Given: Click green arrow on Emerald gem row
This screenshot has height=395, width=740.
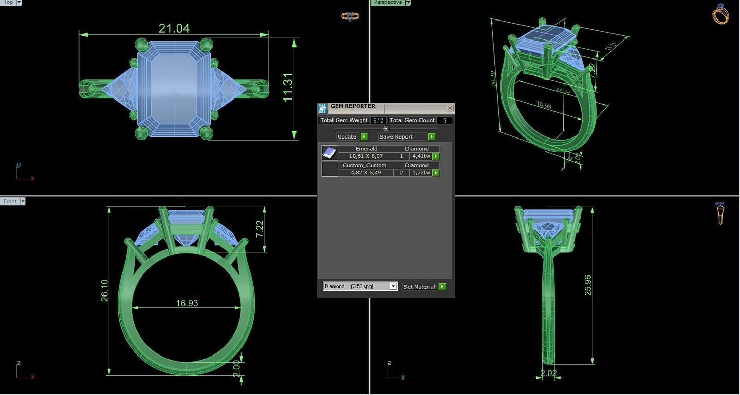Looking at the screenshot, I should [436, 156].
